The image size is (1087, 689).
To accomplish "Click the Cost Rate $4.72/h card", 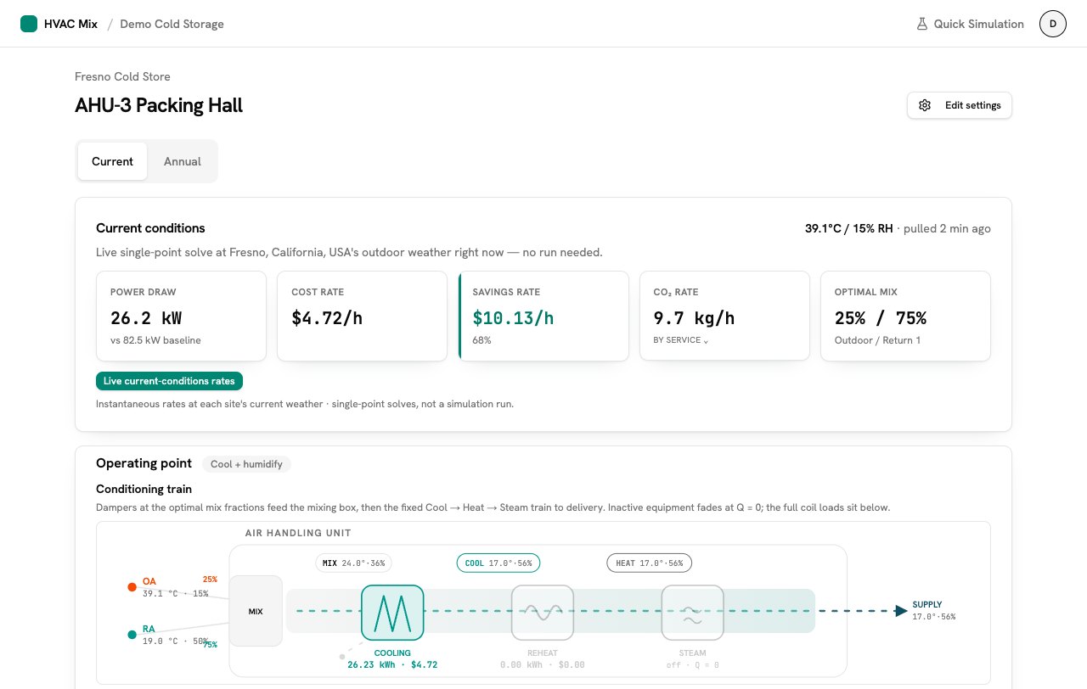I will click(x=362, y=316).
